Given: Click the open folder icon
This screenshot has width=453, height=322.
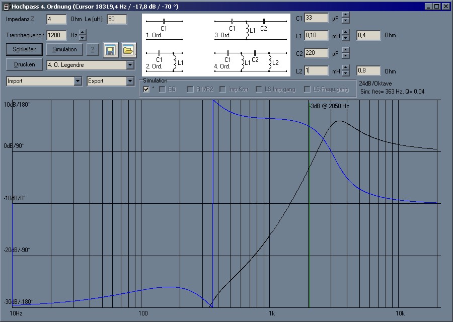Looking at the screenshot, I should click(128, 50).
